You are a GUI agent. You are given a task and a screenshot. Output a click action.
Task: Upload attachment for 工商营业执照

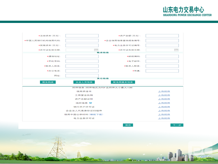click(x=164, y=95)
